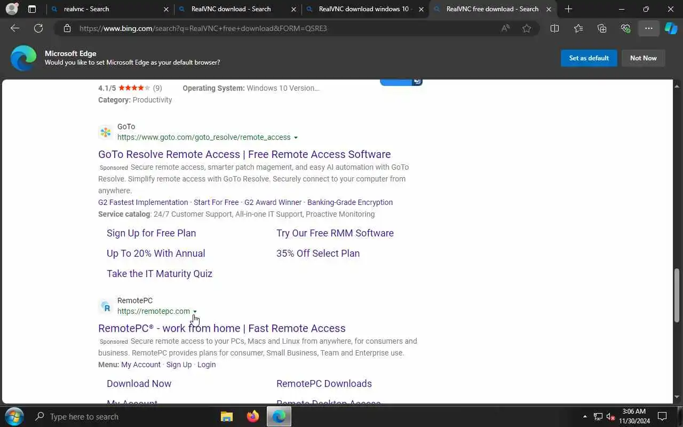Close the 'RealVNC free download' tab
The image size is (683, 427).
[549, 9]
